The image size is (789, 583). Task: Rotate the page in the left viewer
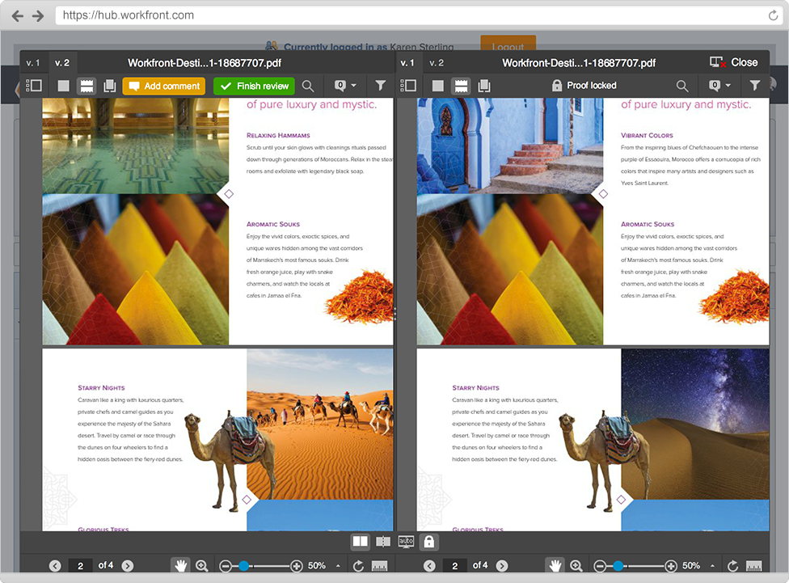358,566
